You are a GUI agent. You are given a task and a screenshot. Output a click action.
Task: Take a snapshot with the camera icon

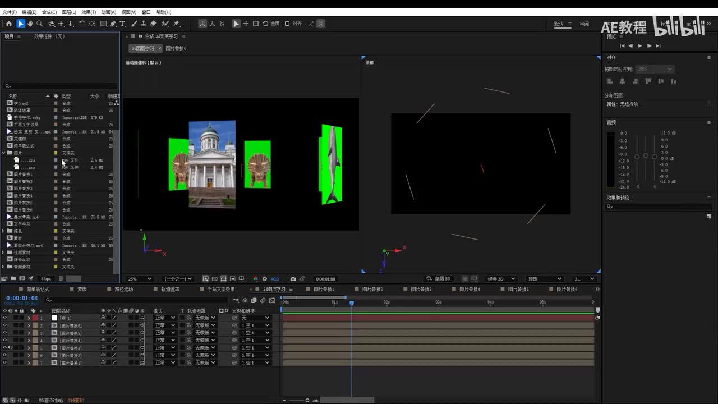(x=293, y=279)
